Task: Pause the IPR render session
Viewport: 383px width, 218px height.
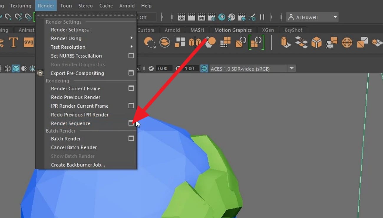Action: point(262,17)
